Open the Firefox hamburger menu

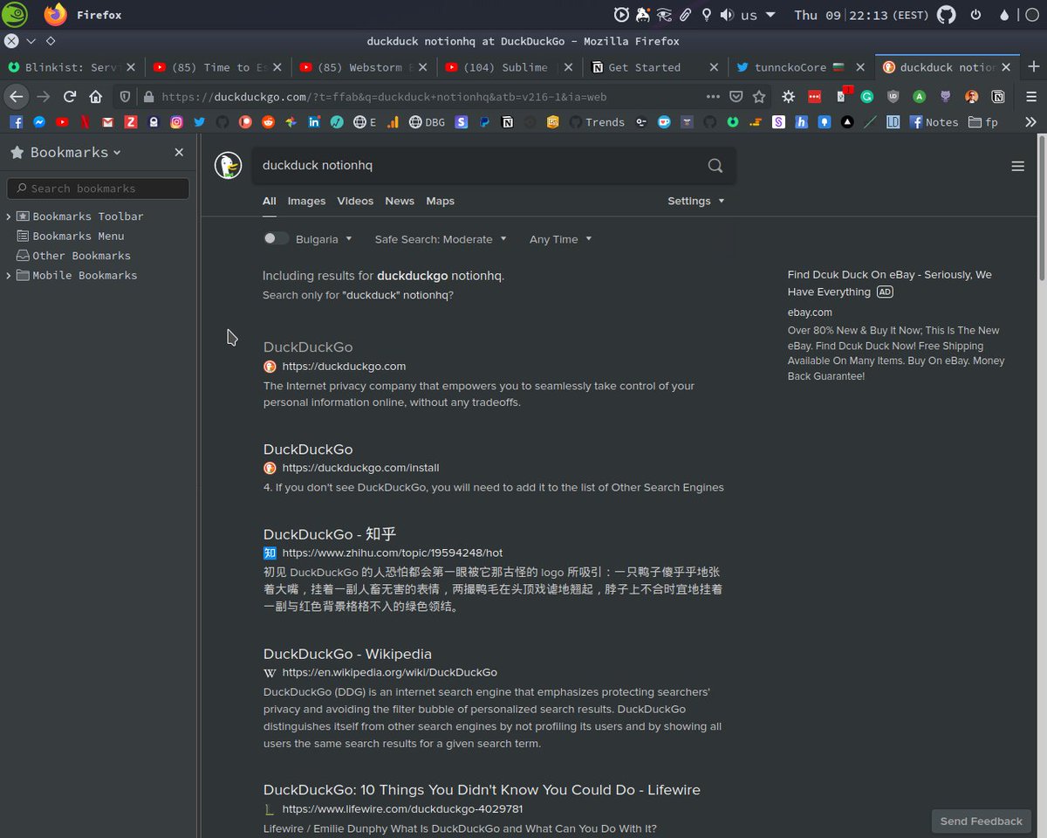[1030, 97]
